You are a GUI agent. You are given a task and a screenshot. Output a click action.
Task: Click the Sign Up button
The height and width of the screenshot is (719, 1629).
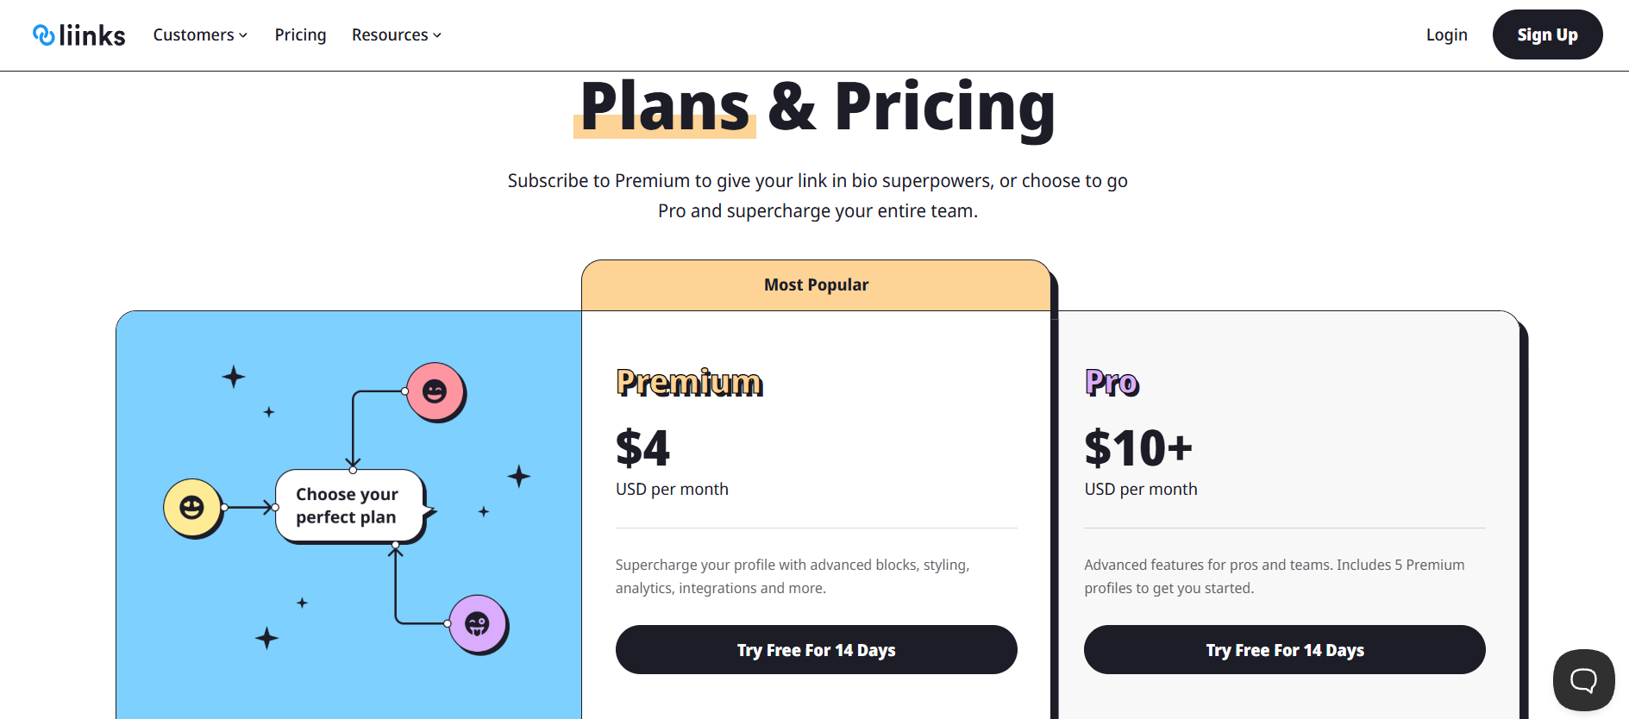1547,34
